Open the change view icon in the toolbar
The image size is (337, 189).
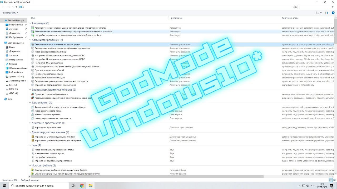click(x=317, y=13)
